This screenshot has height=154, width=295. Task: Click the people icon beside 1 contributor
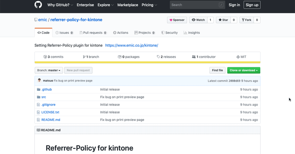(x=194, y=57)
